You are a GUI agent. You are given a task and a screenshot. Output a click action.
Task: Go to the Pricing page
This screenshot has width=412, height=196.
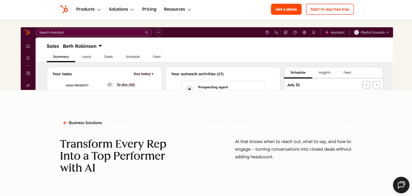pyautogui.click(x=149, y=9)
